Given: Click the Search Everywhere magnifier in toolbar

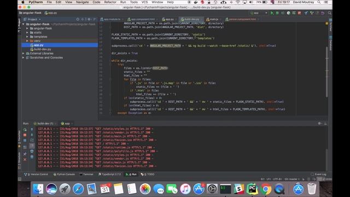Looking at the screenshot, I should coord(329,13).
